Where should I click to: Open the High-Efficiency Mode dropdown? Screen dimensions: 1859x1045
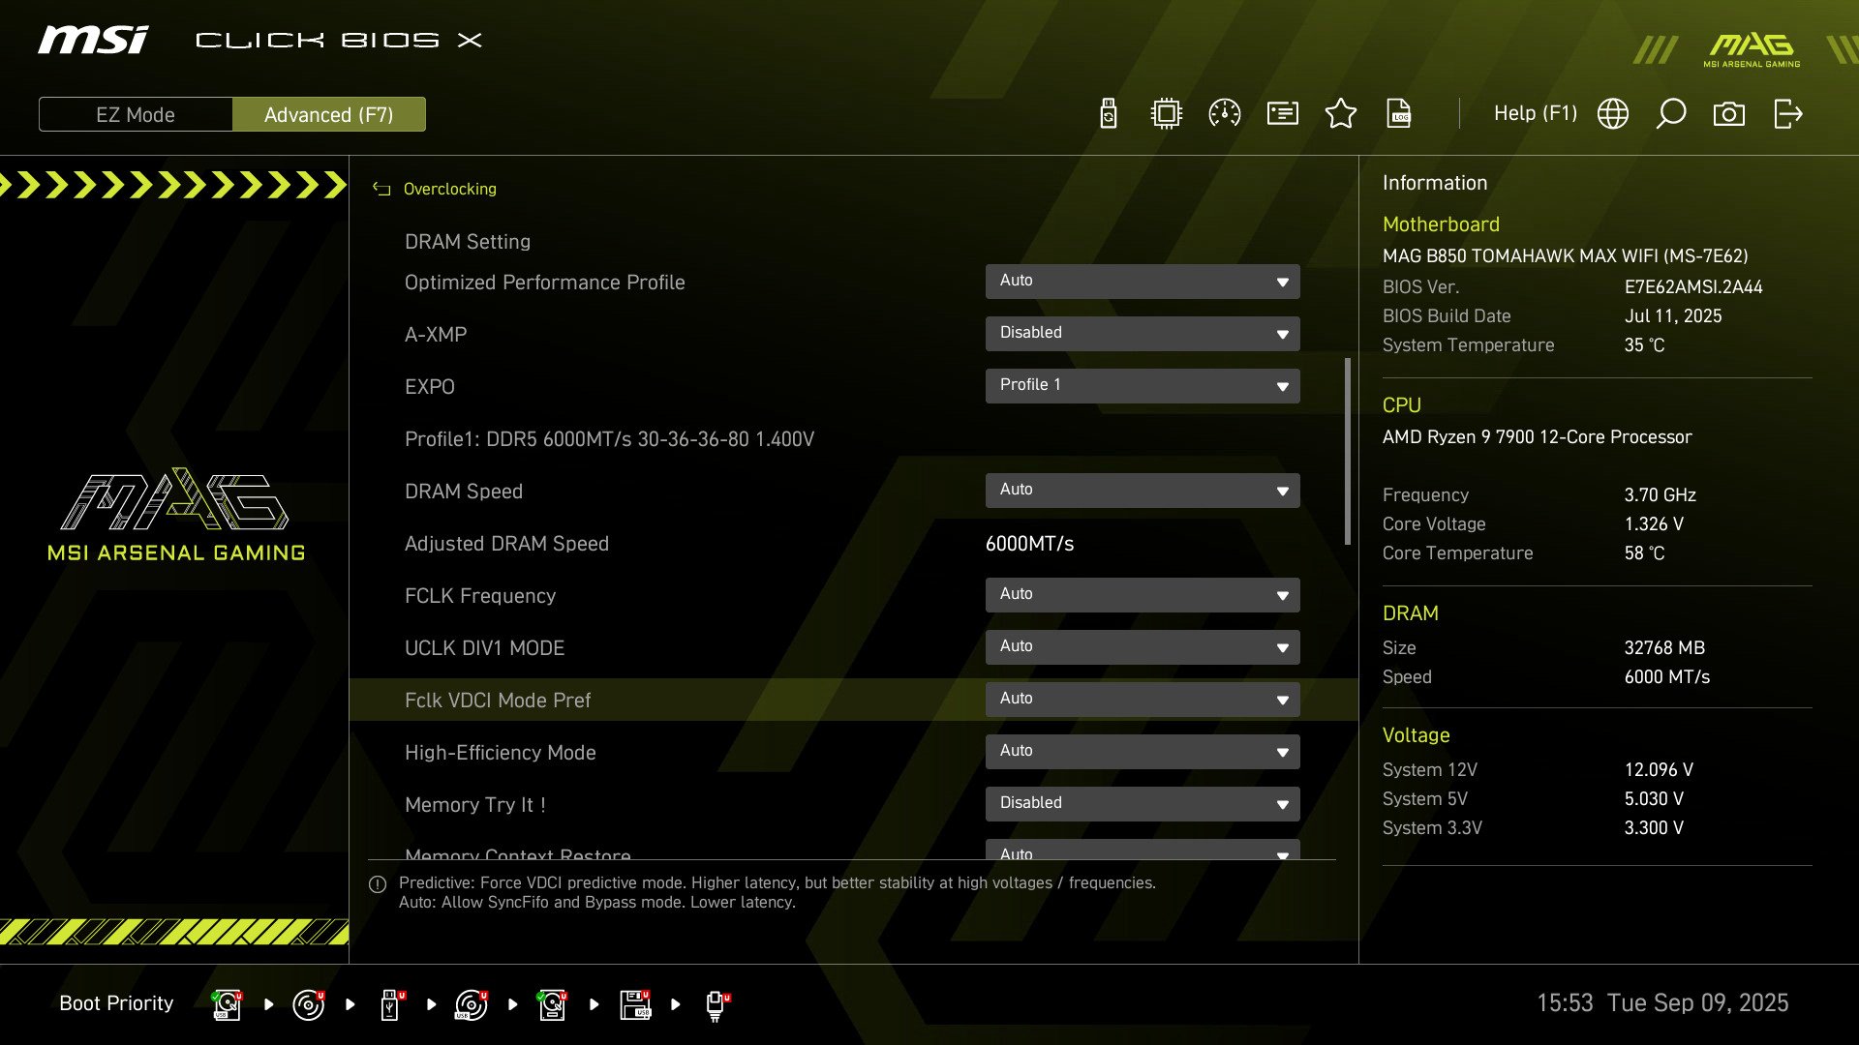point(1143,751)
